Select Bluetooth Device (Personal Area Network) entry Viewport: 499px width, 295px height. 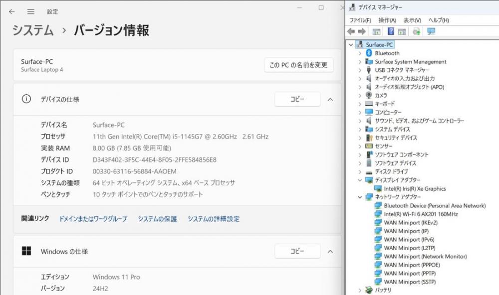click(x=435, y=206)
